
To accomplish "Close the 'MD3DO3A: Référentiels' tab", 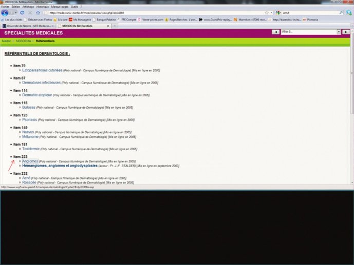I will (108, 26).
